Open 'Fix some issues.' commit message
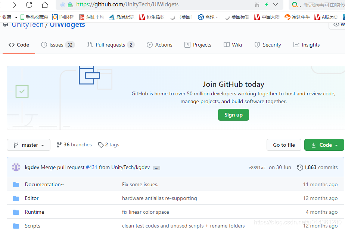The image size is (345, 229). [140, 184]
